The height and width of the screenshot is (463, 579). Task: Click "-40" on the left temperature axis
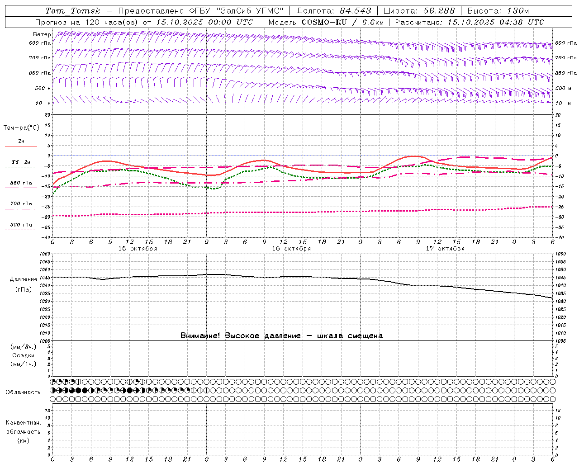[47, 238]
